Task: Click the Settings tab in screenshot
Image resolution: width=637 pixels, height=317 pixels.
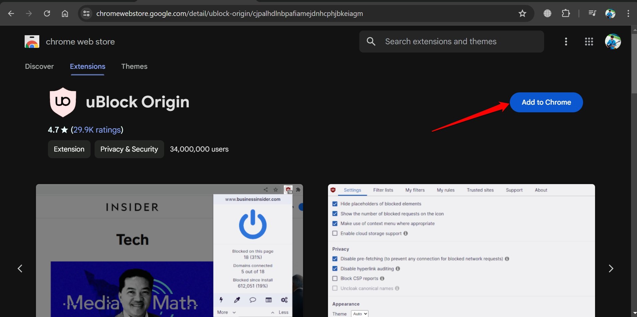Action: [x=352, y=190]
